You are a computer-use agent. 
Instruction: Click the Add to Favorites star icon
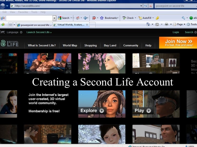coord(3,24)
